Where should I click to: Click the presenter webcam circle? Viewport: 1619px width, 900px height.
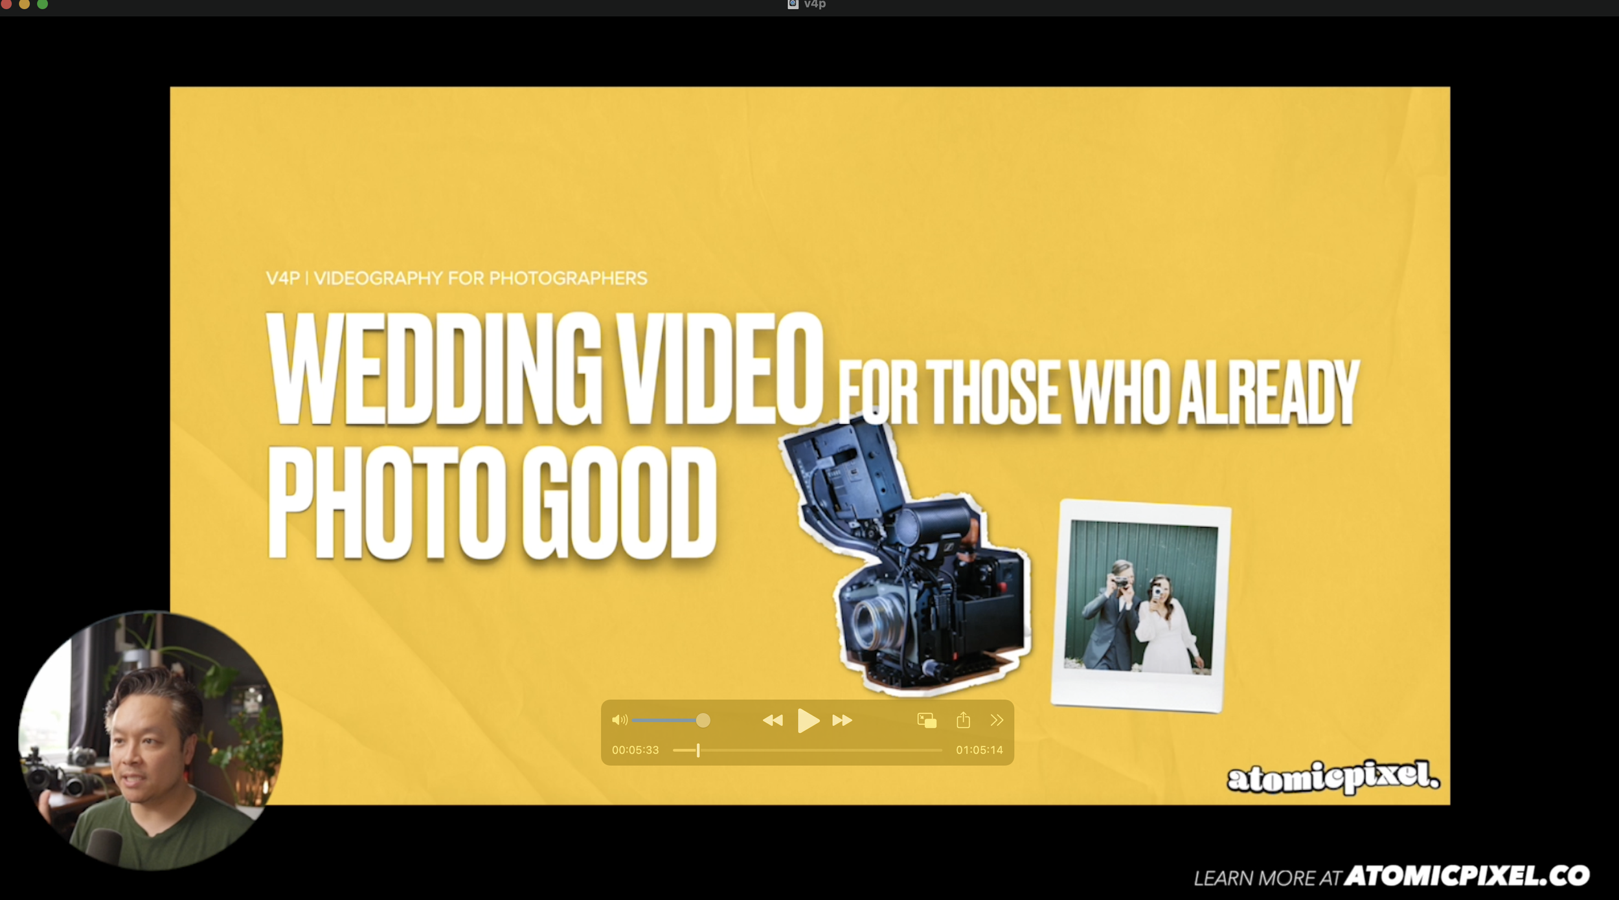click(x=150, y=740)
